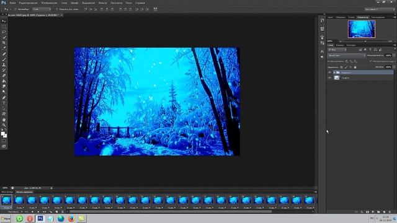Viewport: 397px width, 223px height.
Task: Select the History Brush tool
Action: (4, 70)
